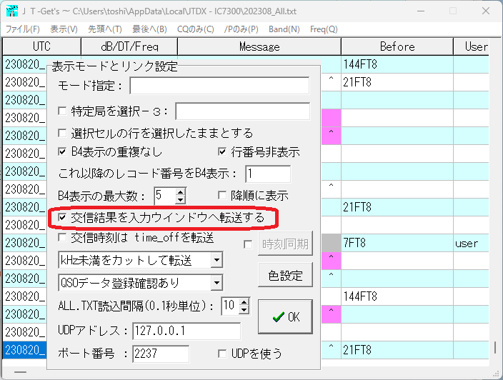
Task: Expand the kHz未満をカットして転送 dropdown
Action: coord(217,260)
